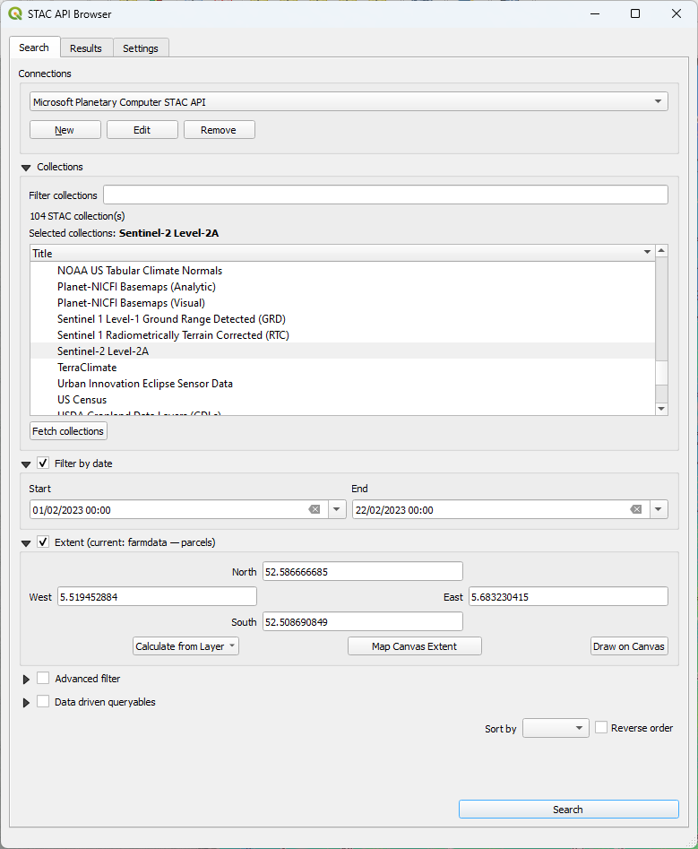The height and width of the screenshot is (849, 698).
Task: Collapse the Collections section triangle
Action: click(x=25, y=168)
